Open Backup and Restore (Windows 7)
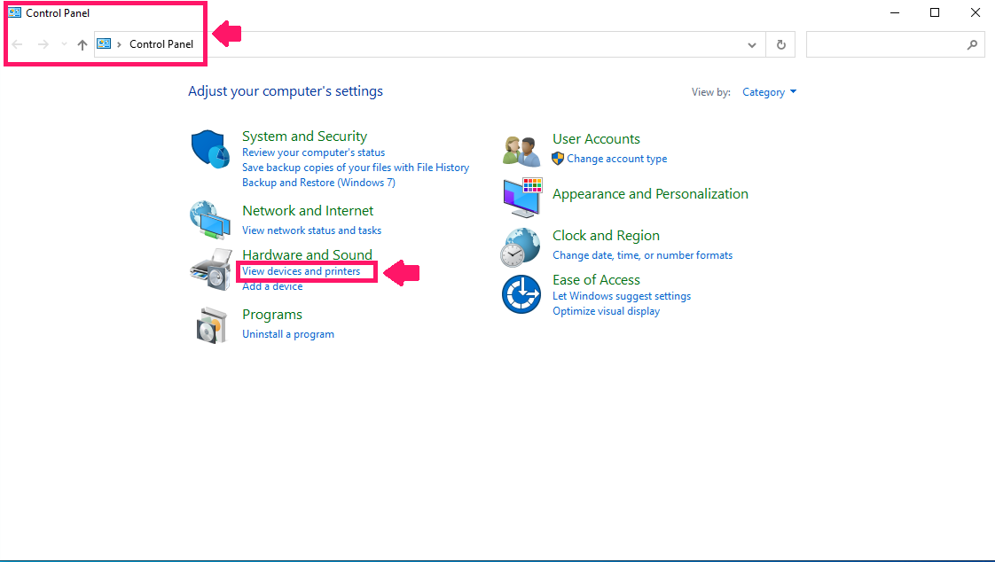The width and height of the screenshot is (995, 562). point(318,183)
